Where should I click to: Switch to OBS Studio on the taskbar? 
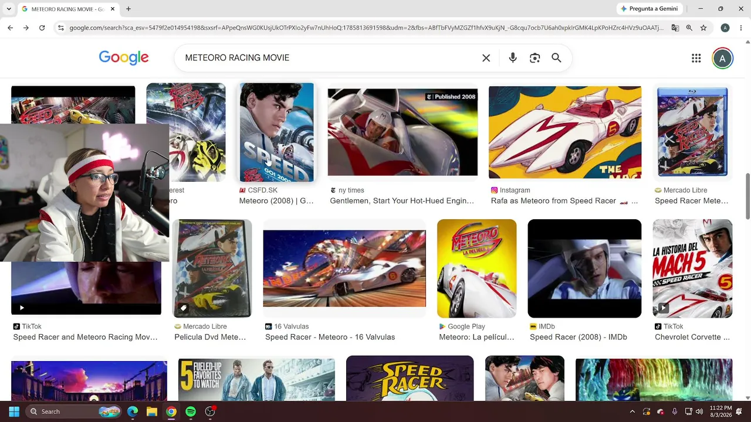[x=210, y=411]
